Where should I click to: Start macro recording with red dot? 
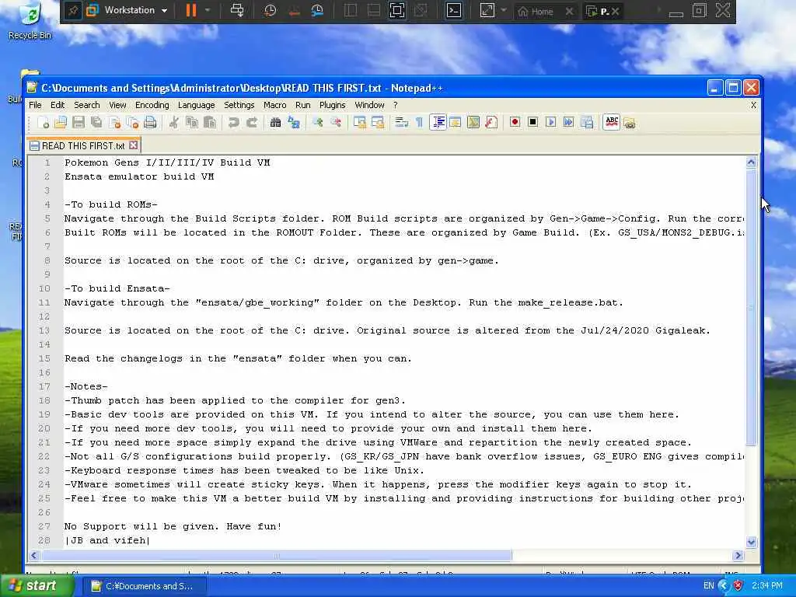click(515, 122)
